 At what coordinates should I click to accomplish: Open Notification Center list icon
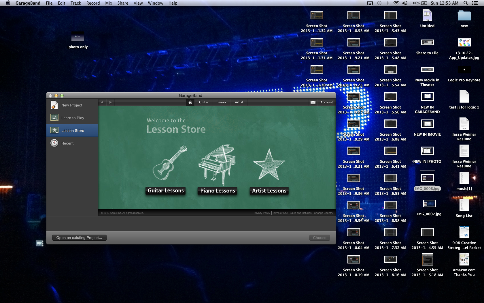475,3
